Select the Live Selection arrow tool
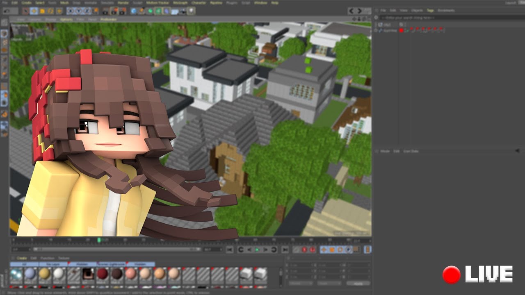The image size is (525, 295). tap(25, 11)
